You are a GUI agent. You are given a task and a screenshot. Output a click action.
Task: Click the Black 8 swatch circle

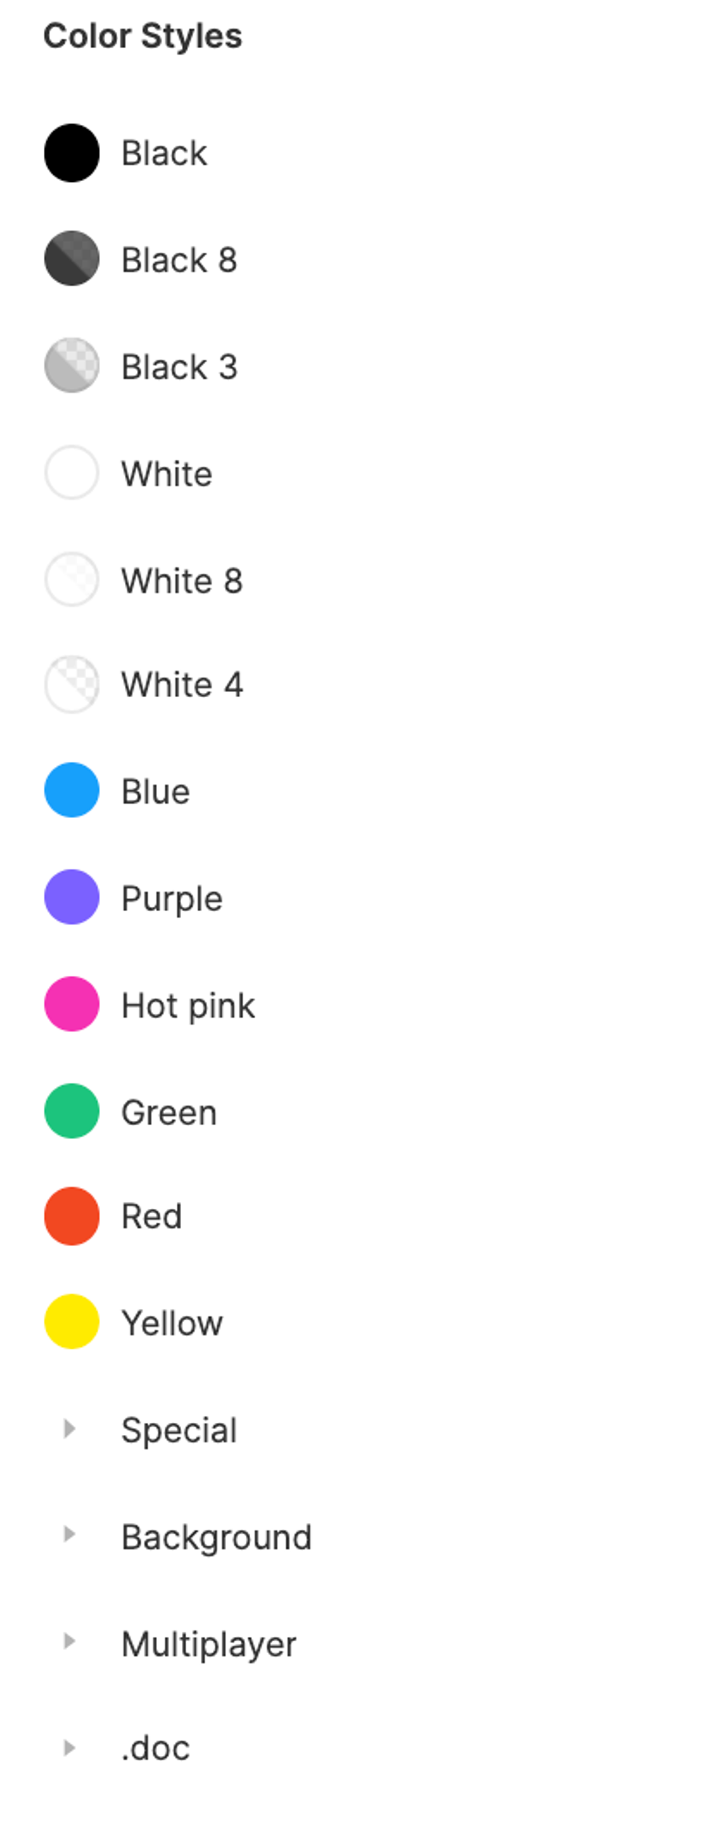pos(71,258)
